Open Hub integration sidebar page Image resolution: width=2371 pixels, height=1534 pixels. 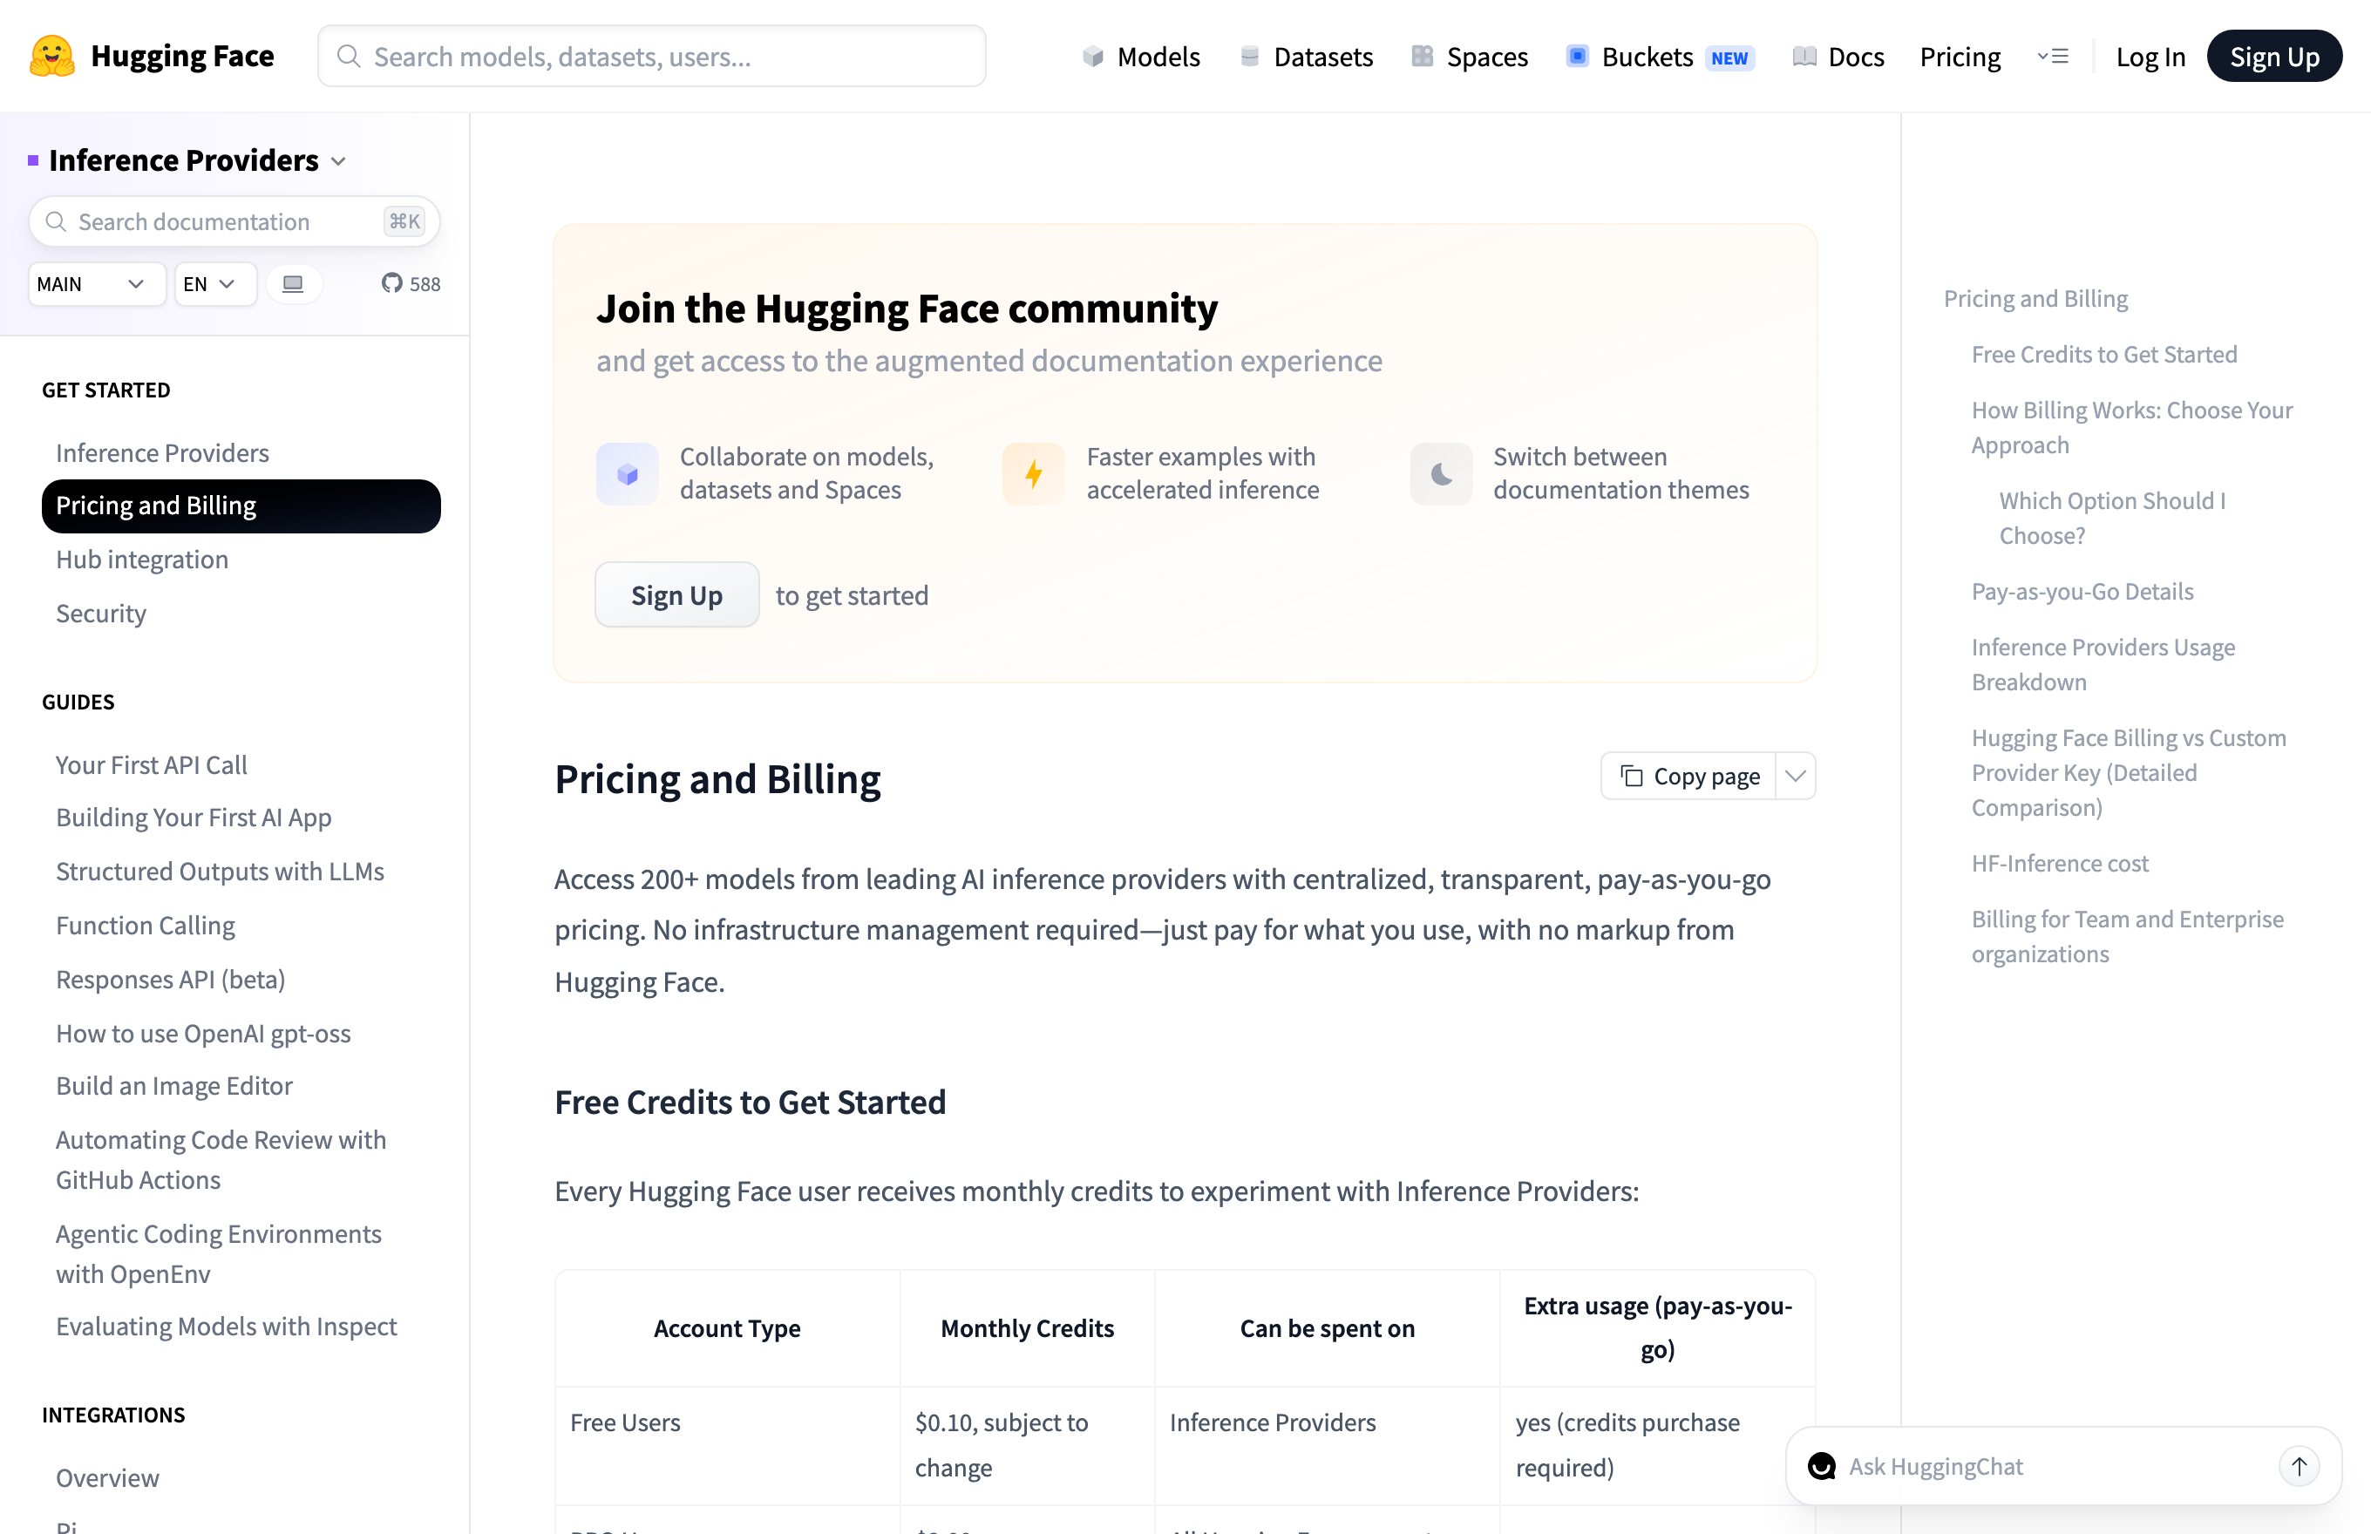point(141,559)
